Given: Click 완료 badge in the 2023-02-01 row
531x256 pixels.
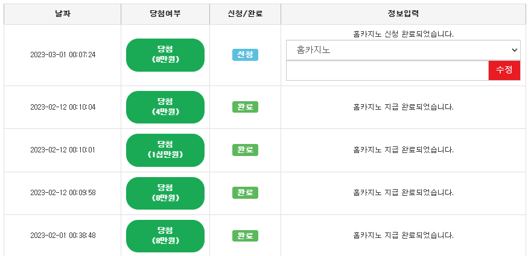Looking at the screenshot, I should coord(245,236).
